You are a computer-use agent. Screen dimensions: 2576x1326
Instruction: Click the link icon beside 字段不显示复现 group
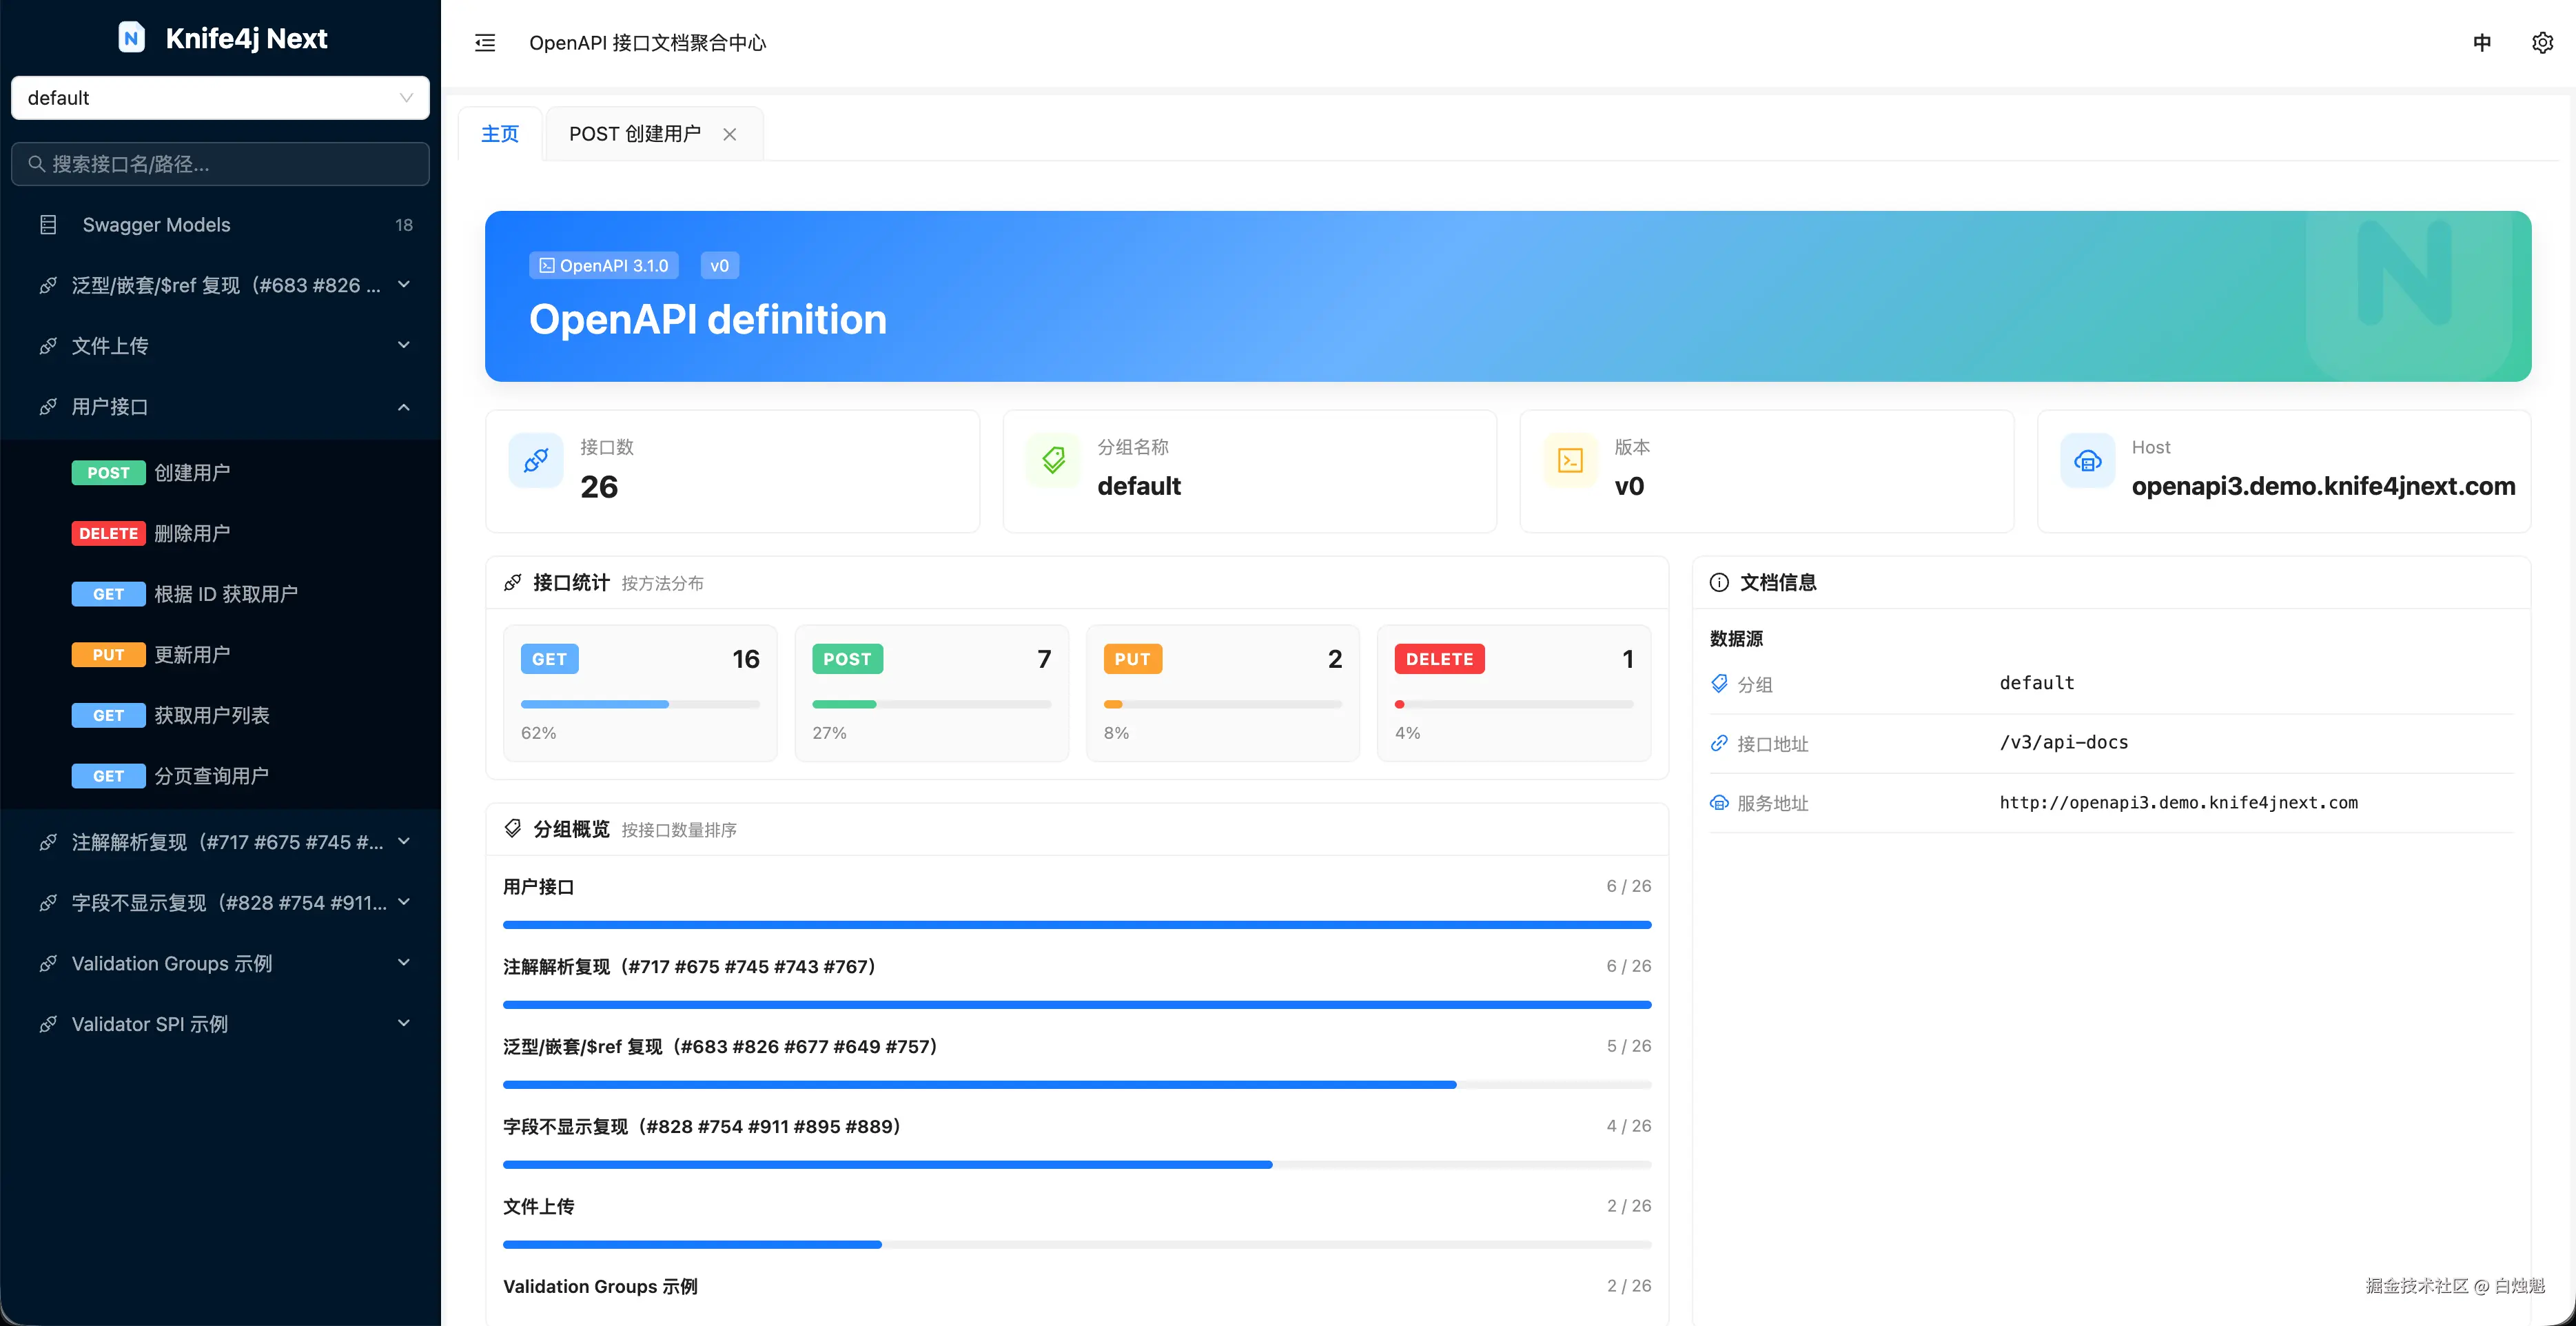[x=48, y=904]
